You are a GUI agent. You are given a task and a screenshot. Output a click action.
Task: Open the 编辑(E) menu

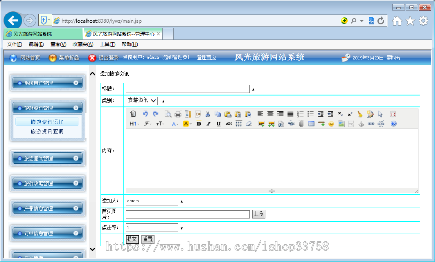pyautogui.click(x=36, y=44)
